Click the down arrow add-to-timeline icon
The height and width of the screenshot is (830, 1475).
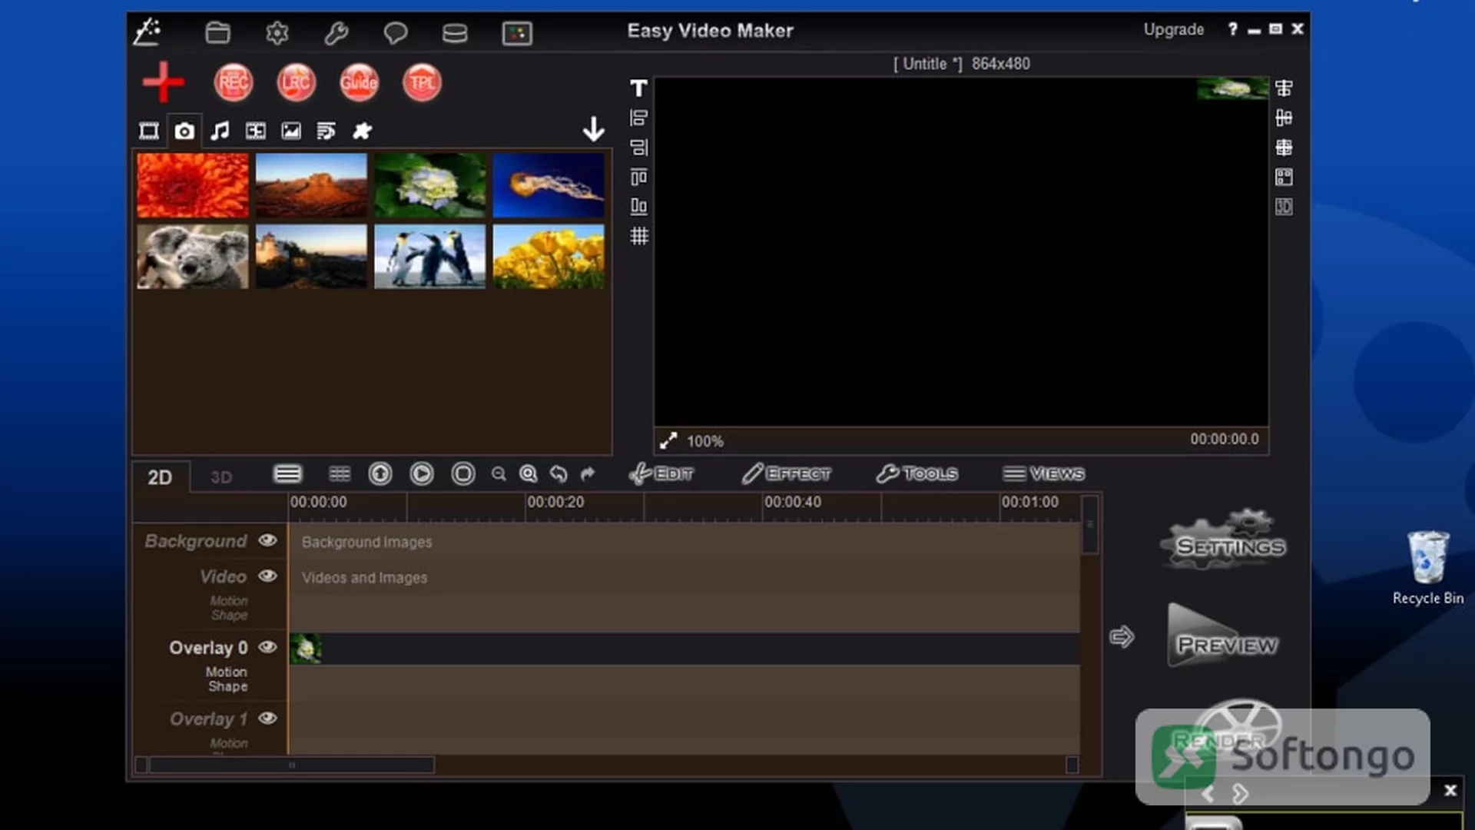593,129
